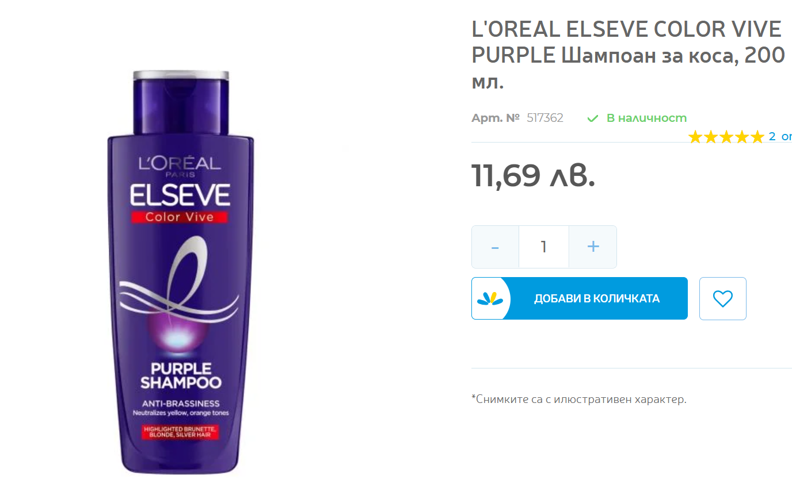Screen dimensions: 792x480
Task: Decrease quantity with the minus button
Action: [495, 247]
